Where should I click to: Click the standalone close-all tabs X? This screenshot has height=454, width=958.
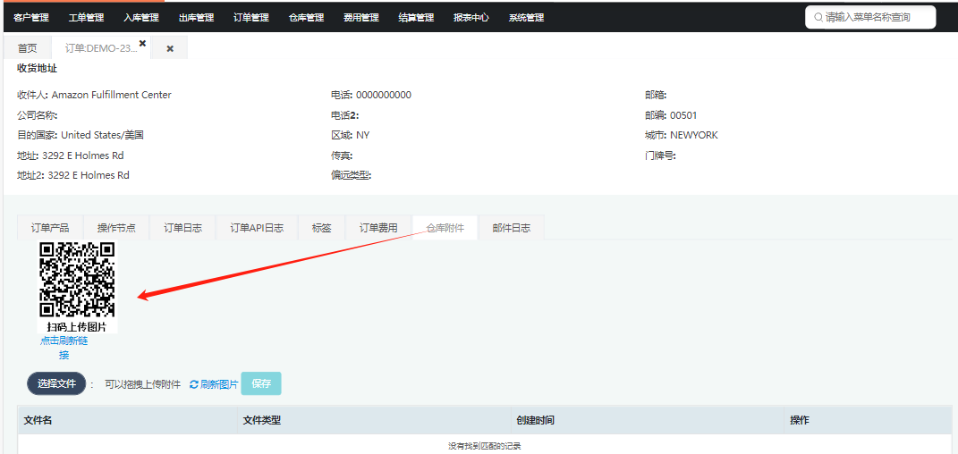click(170, 49)
